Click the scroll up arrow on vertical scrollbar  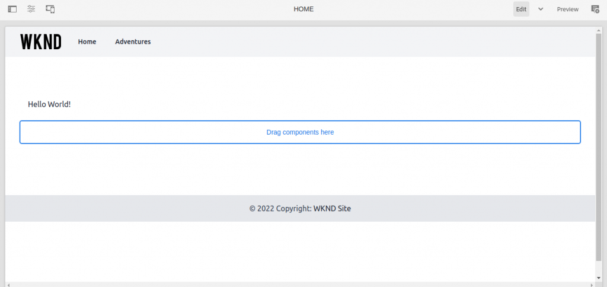click(599, 30)
